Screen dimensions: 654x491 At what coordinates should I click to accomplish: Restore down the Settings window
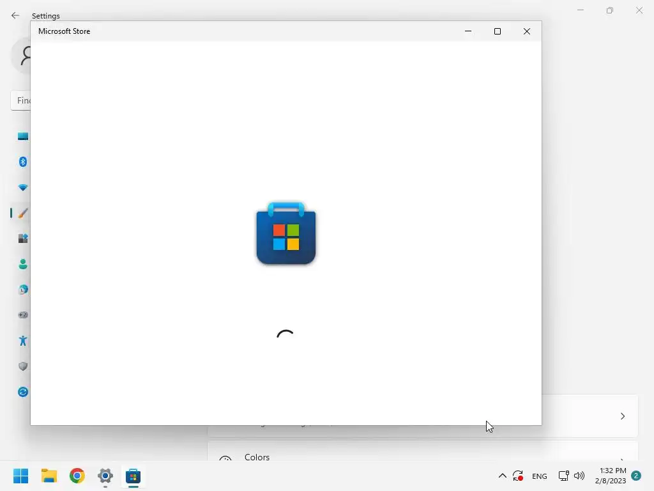[610, 10]
